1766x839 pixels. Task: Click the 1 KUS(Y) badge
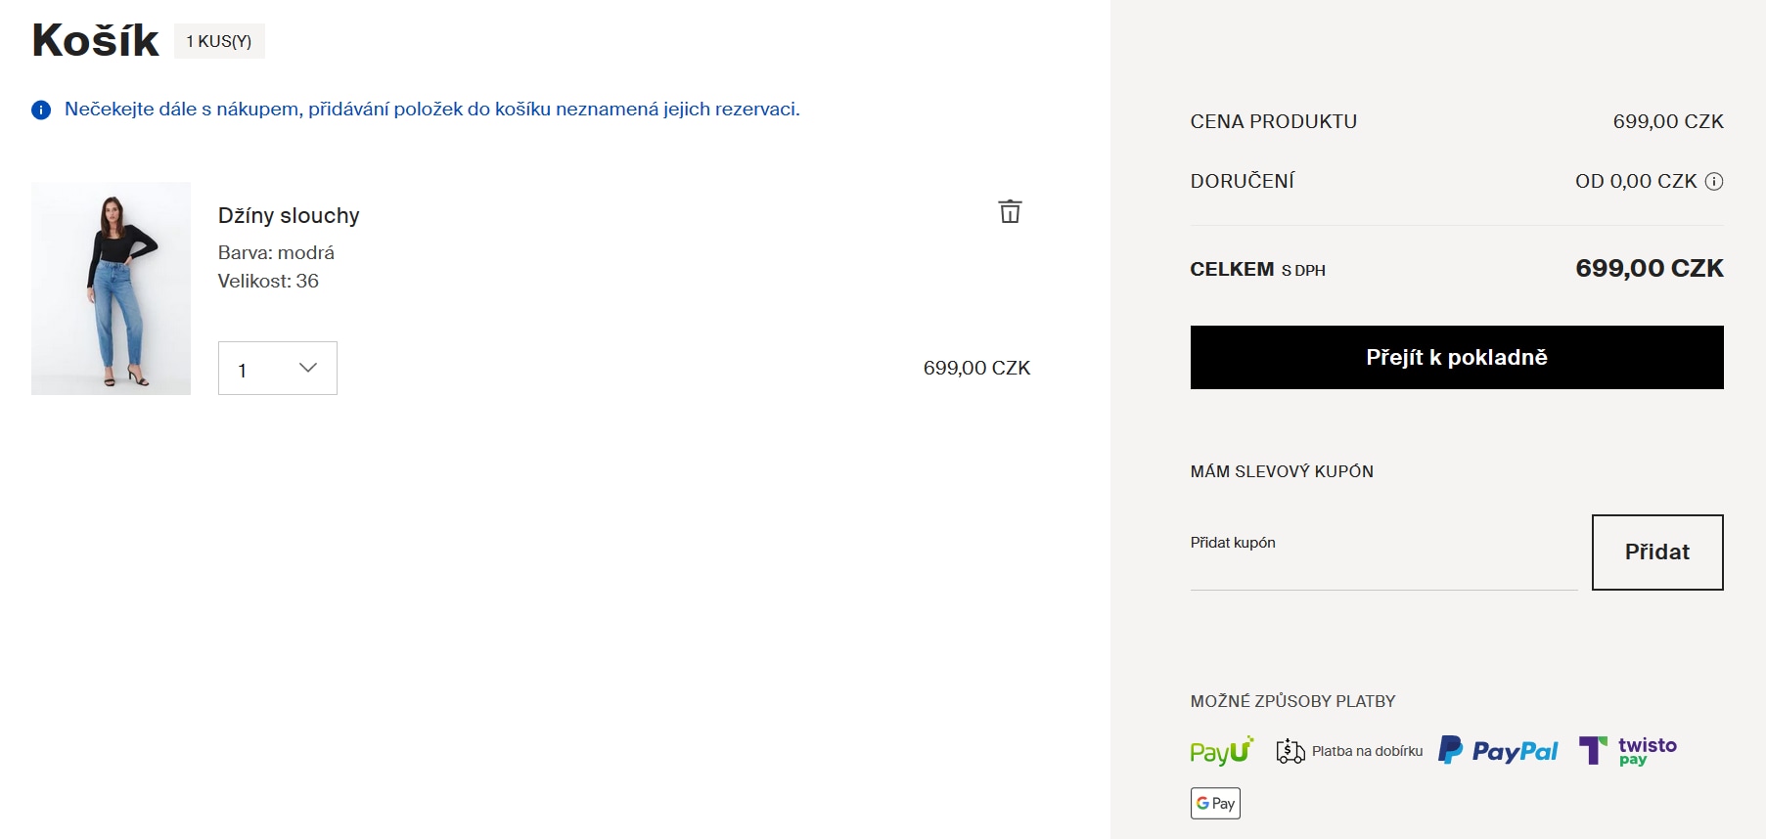coord(219,41)
